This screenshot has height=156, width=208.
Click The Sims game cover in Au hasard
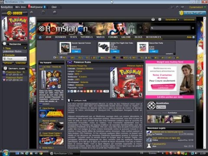click(52, 80)
